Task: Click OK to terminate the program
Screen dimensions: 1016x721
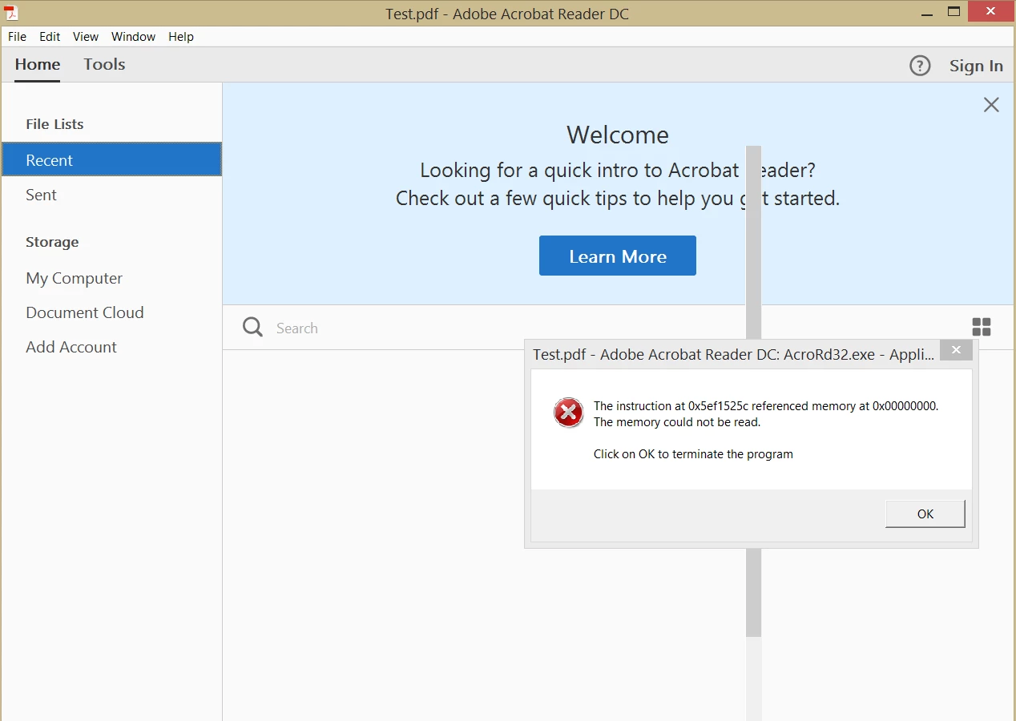Action: click(x=925, y=514)
